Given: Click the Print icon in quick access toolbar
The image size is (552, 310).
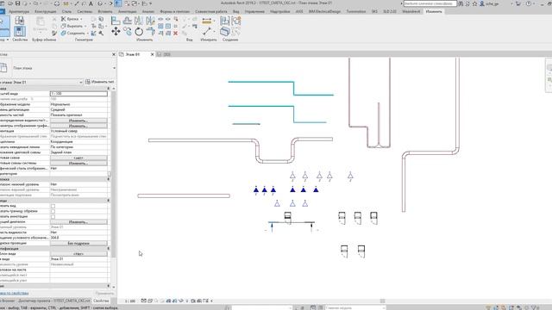Looking at the screenshot, I should click(x=57, y=3).
